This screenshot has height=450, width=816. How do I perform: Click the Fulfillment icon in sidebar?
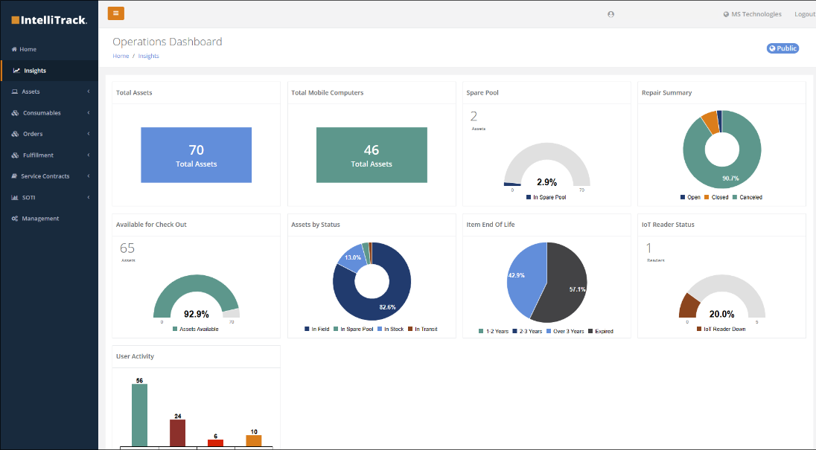(15, 155)
